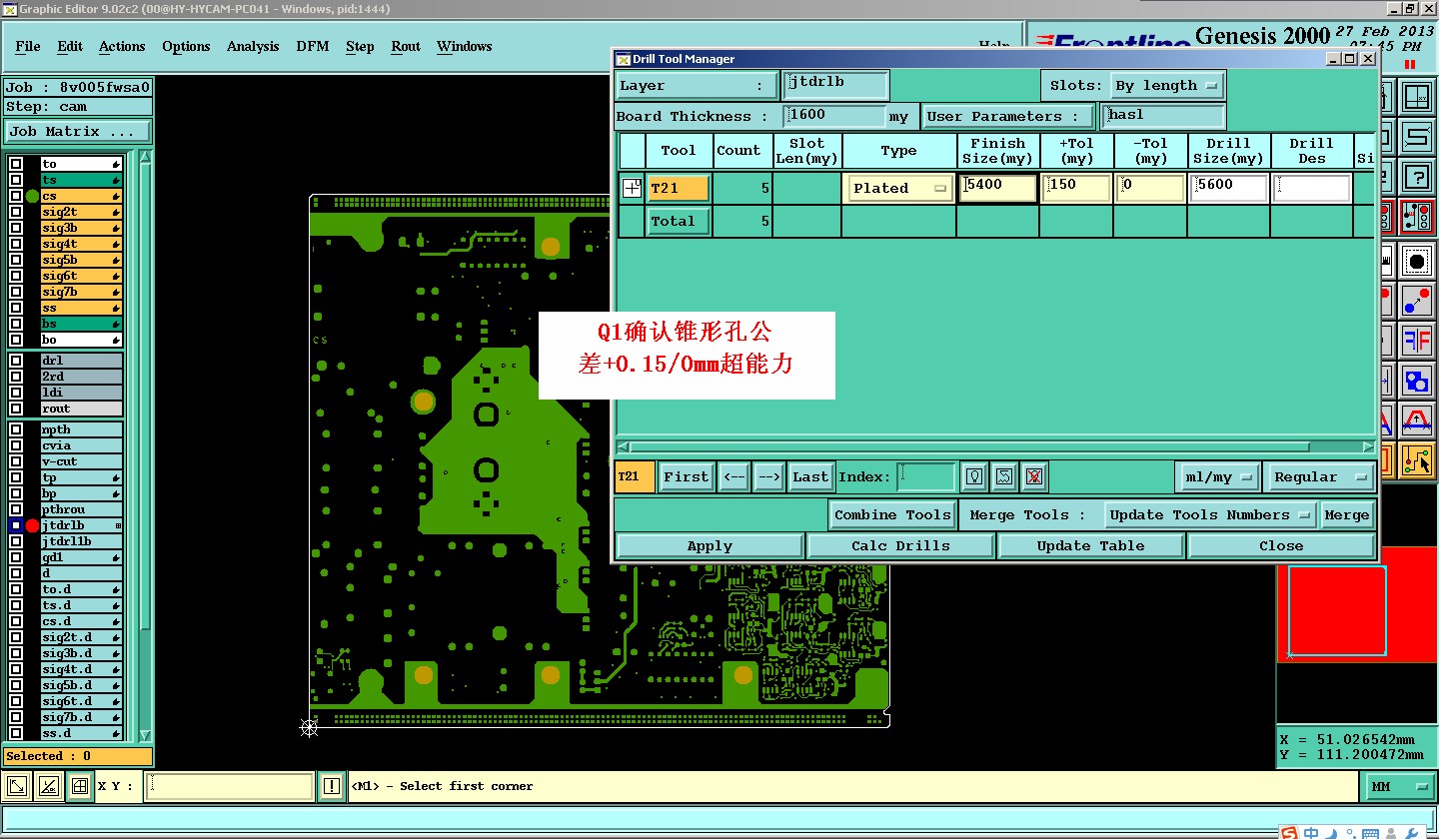Image resolution: width=1439 pixels, height=839 pixels.
Task: Click the red X delete icon in Drill Tool Manager
Action: point(1034,477)
